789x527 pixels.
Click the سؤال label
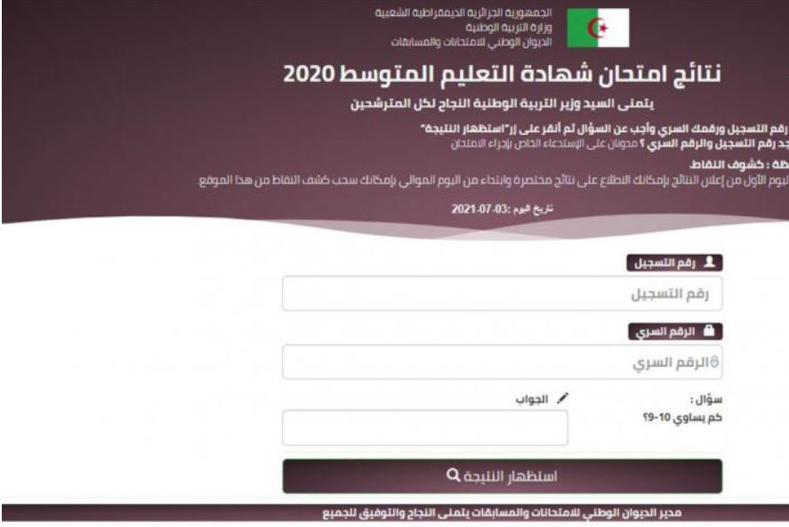[x=706, y=400]
